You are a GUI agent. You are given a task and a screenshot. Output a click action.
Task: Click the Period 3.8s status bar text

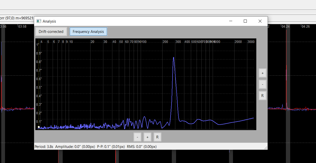pos(44,147)
